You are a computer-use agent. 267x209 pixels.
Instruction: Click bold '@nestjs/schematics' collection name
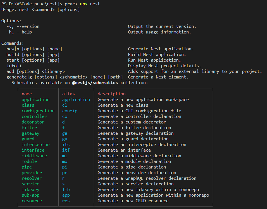95,82
